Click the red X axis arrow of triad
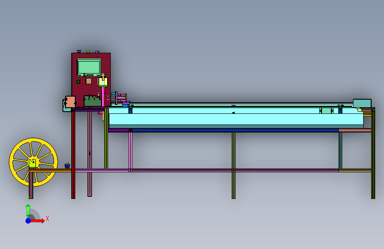This screenshot has width=384, height=249. pos(38,221)
